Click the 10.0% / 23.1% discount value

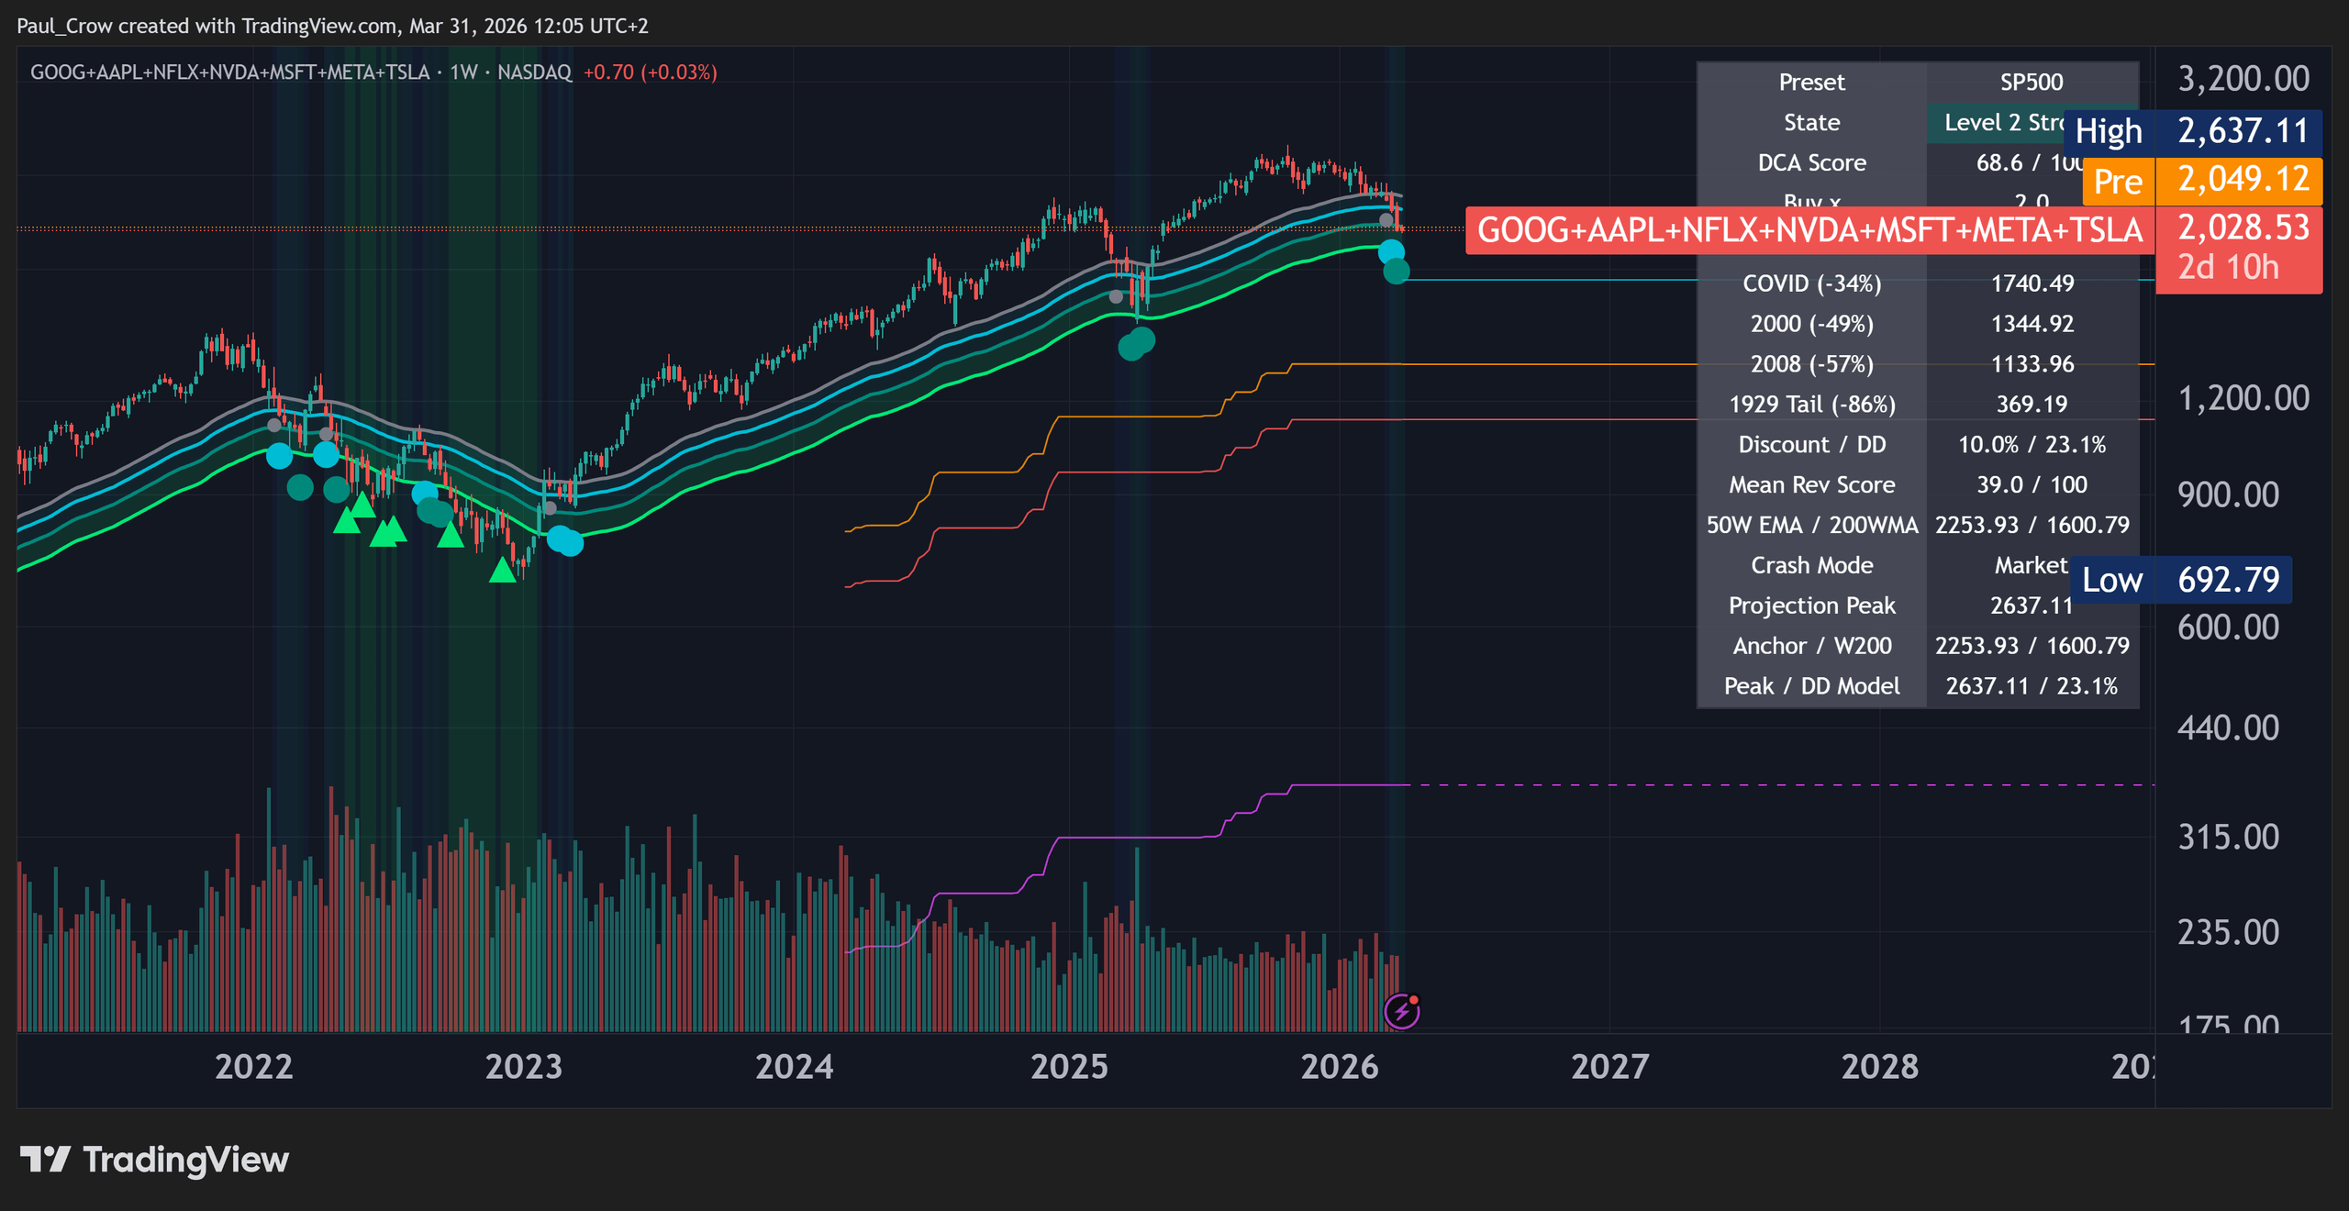tap(2032, 445)
